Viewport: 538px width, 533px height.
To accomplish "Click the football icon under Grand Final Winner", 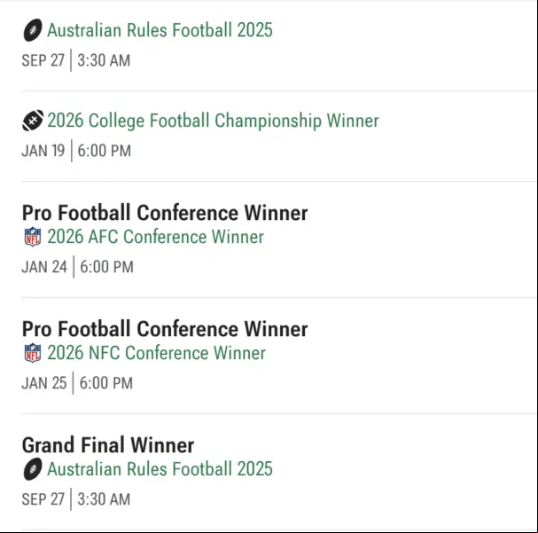I will (x=33, y=469).
